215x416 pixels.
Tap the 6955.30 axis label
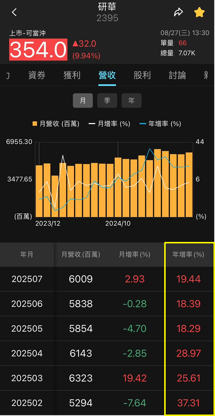[19, 142]
